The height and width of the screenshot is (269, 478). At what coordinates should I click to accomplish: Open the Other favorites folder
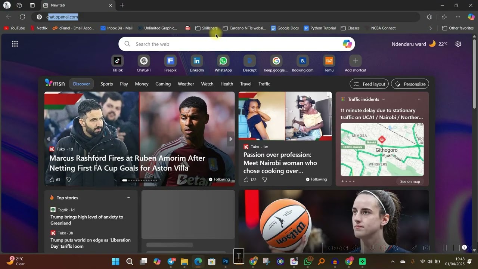pos(458,28)
